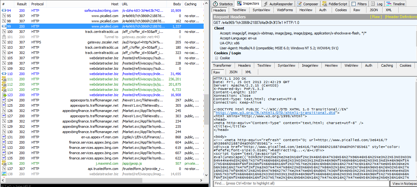Click the lock icon of session 101
417x187 pixels.
tap(4, 37)
